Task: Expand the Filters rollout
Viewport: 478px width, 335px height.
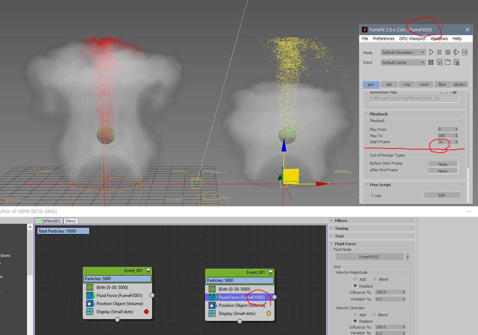Action: [x=372, y=221]
